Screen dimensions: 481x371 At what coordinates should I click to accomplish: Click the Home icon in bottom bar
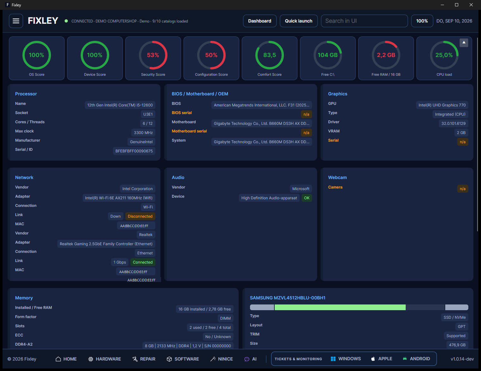click(x=58, y=359)
